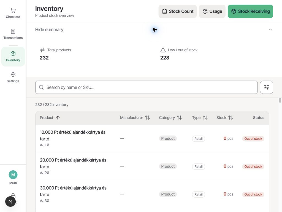Screen dimensions: 282x212
Task: Select the Inventory box icon
Action: pos(13,54)
